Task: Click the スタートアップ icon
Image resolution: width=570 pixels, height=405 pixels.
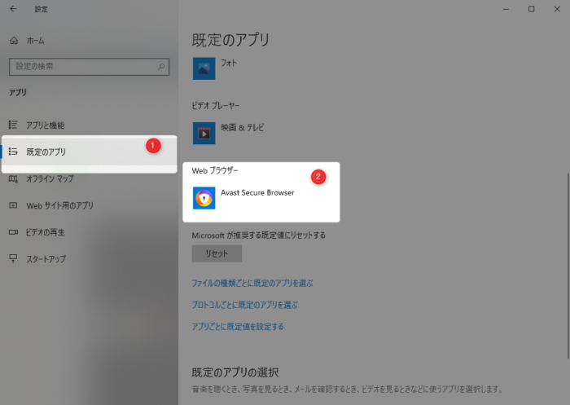Action: (13, 259)
